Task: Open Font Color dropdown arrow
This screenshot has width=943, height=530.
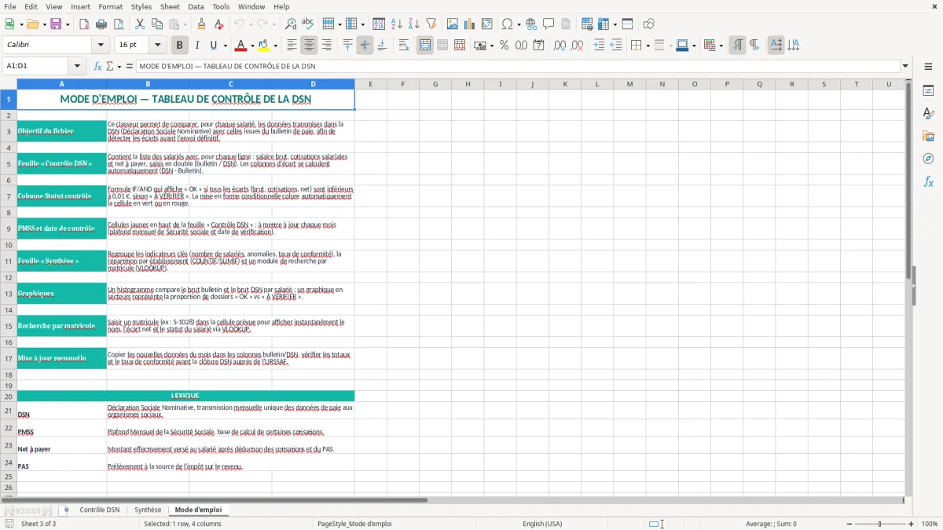Action: pyautogui.click(x=252, y=46)
